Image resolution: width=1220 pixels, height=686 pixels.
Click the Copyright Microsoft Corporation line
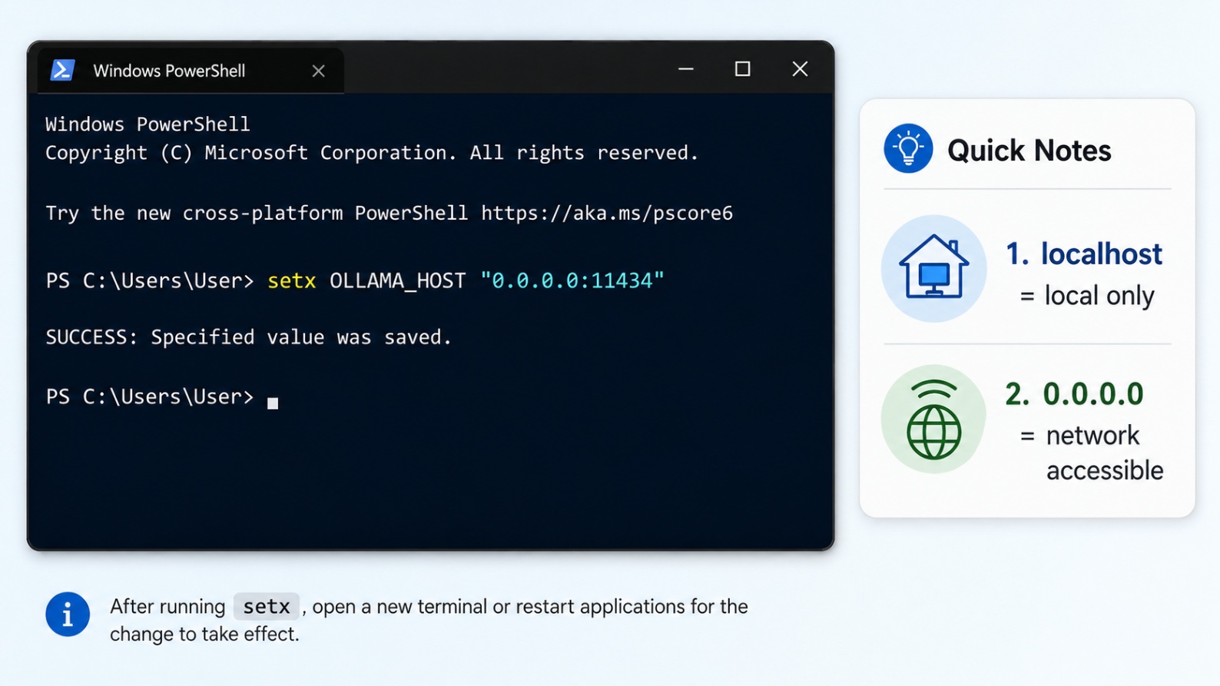tap(372, 153)
